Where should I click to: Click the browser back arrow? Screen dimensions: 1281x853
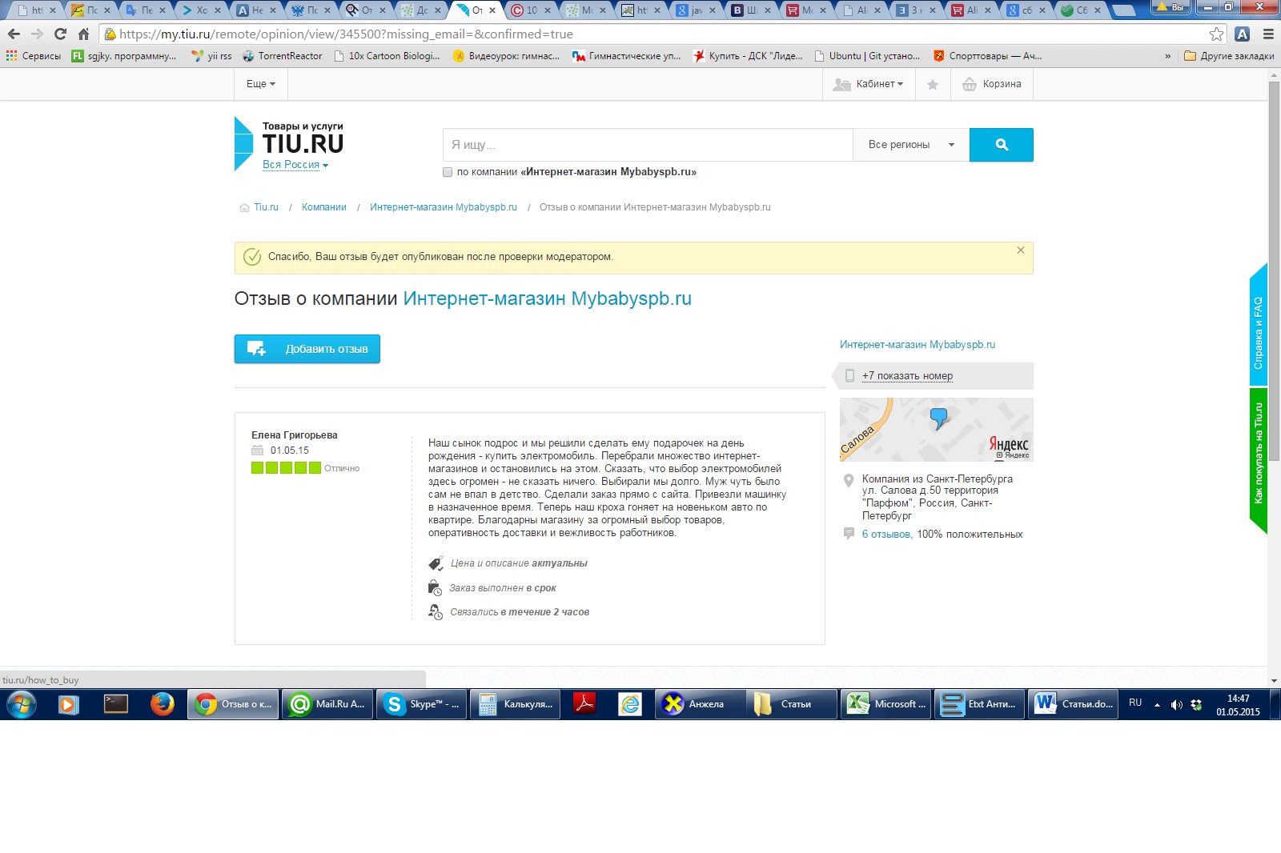coord(14,34)
